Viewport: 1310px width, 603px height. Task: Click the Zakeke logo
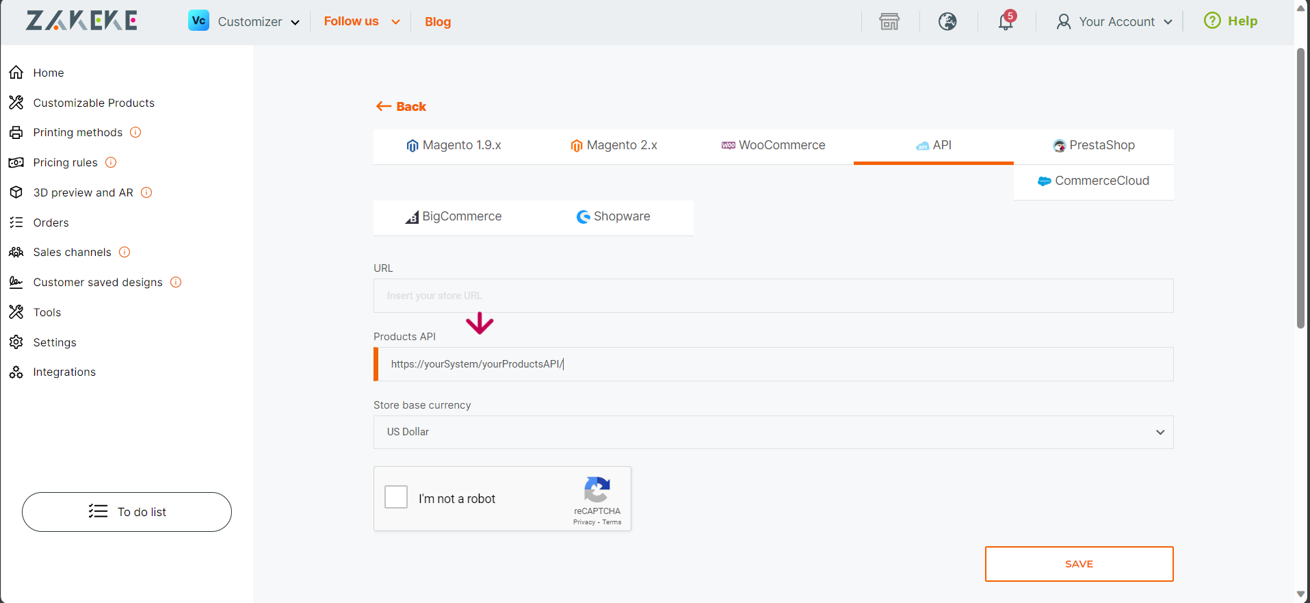point(81,21)
